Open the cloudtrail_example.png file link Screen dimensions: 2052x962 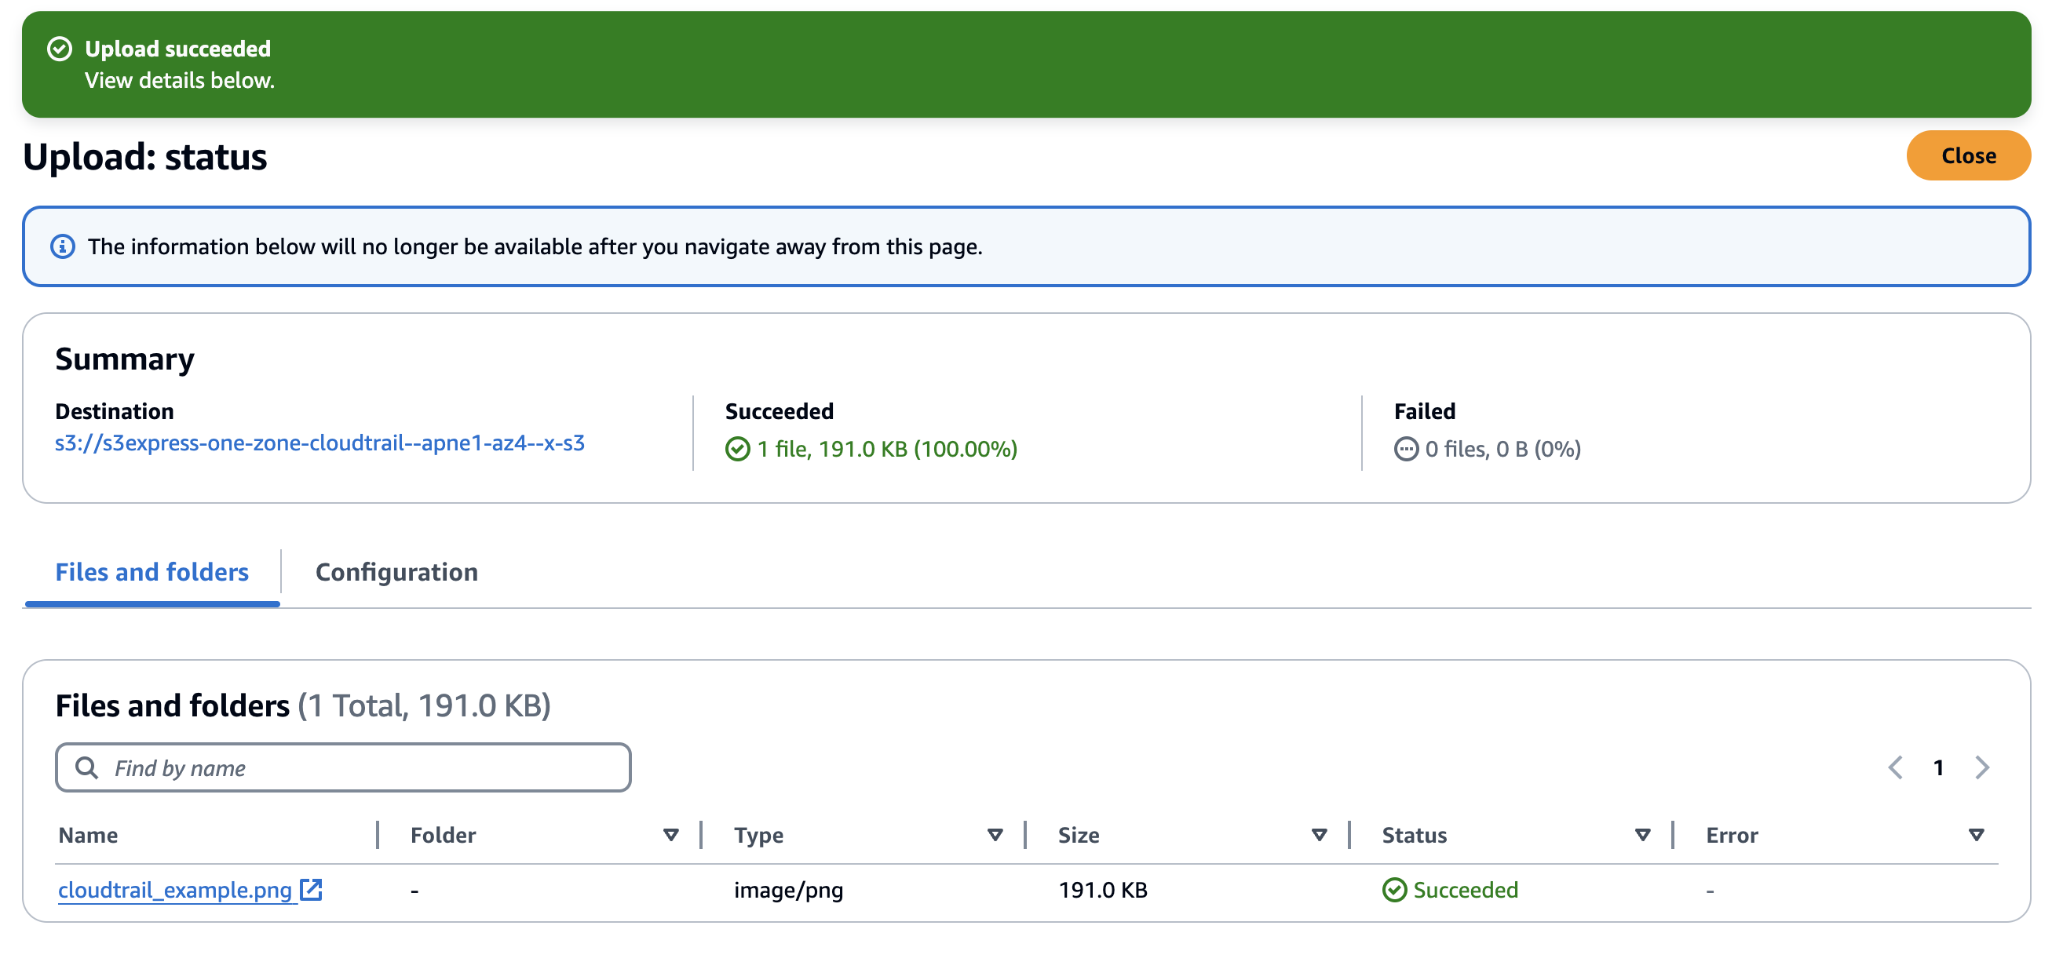click(x=175, y=890)
